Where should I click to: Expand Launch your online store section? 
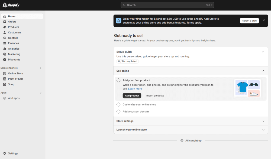pyautogui.click(x=263, y=130)
